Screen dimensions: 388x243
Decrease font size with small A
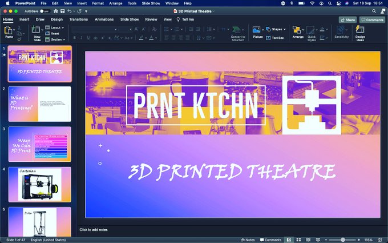[x=143, y=29]
